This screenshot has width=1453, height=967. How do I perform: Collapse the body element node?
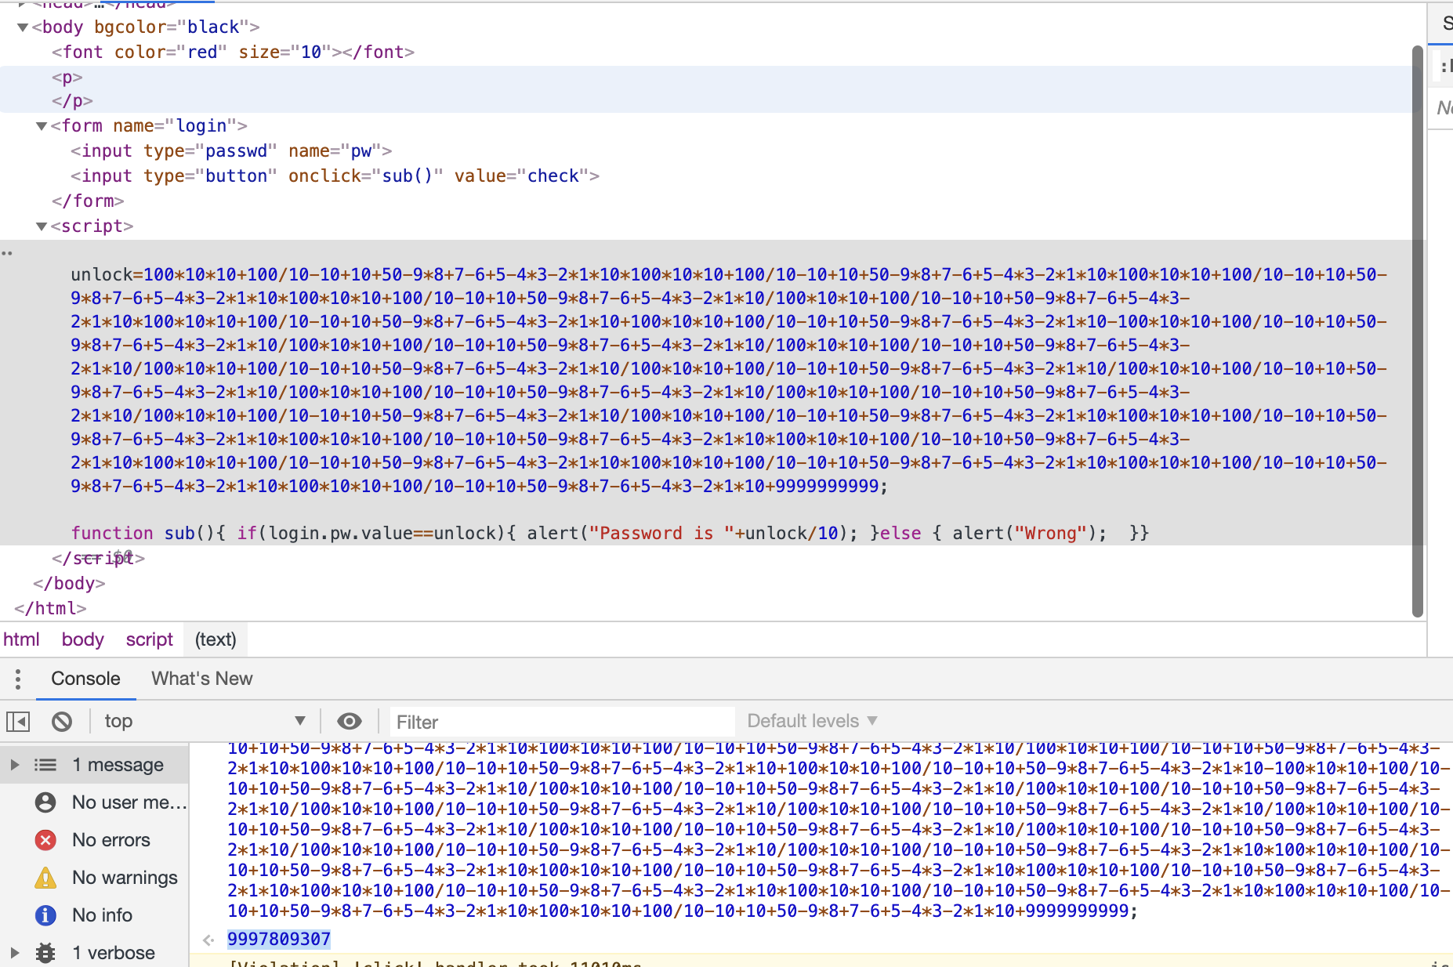tap(23, 27)
